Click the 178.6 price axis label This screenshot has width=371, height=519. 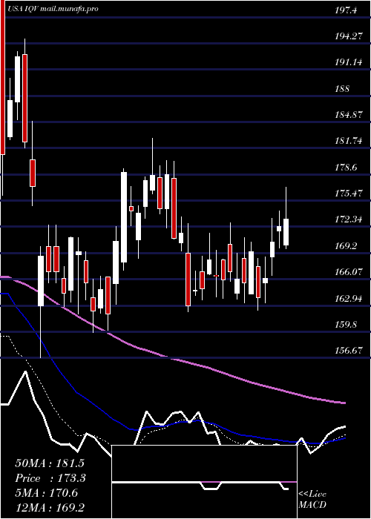point(346,168)
